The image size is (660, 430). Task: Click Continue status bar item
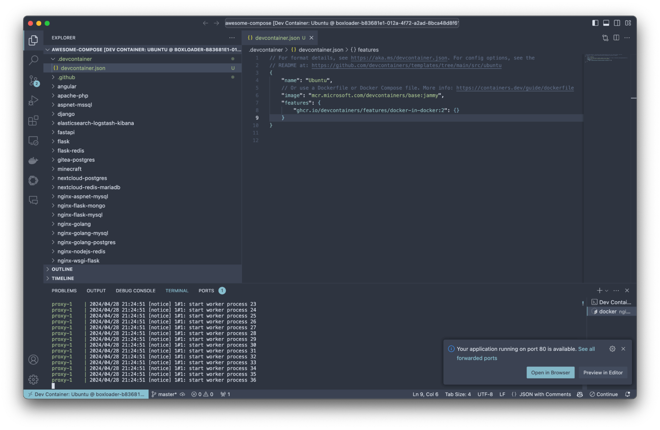pos(604,394)
